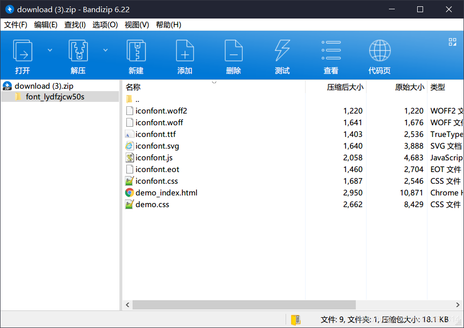
Task: Click the iconfont.svg file name
Action: (157, 146)
